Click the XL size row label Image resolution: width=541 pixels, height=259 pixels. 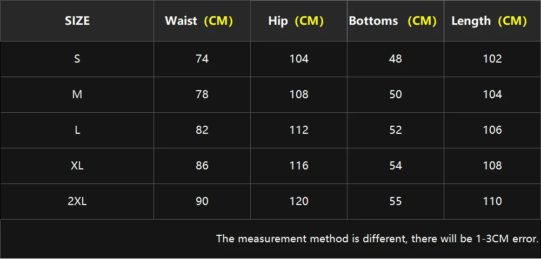click(77, 166)
